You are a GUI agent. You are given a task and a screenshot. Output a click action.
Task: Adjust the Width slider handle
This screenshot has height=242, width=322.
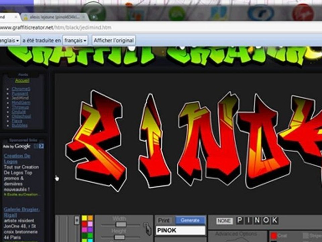point(121,225)
